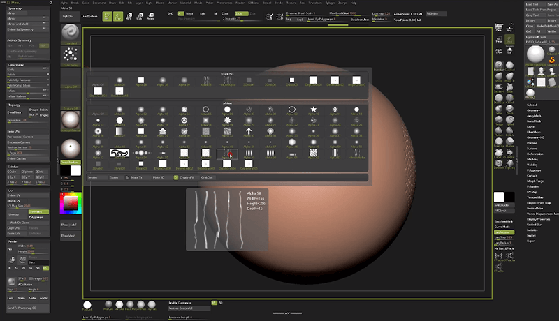Pick the Alpha 17 concentric rings alpha
The height and width of the screenshot is (321, 559).
184,120
